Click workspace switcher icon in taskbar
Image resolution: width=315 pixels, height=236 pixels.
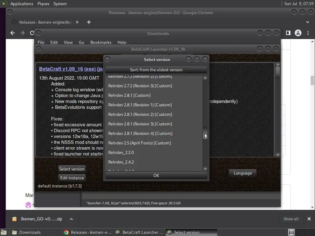click(x=291, y=232)
